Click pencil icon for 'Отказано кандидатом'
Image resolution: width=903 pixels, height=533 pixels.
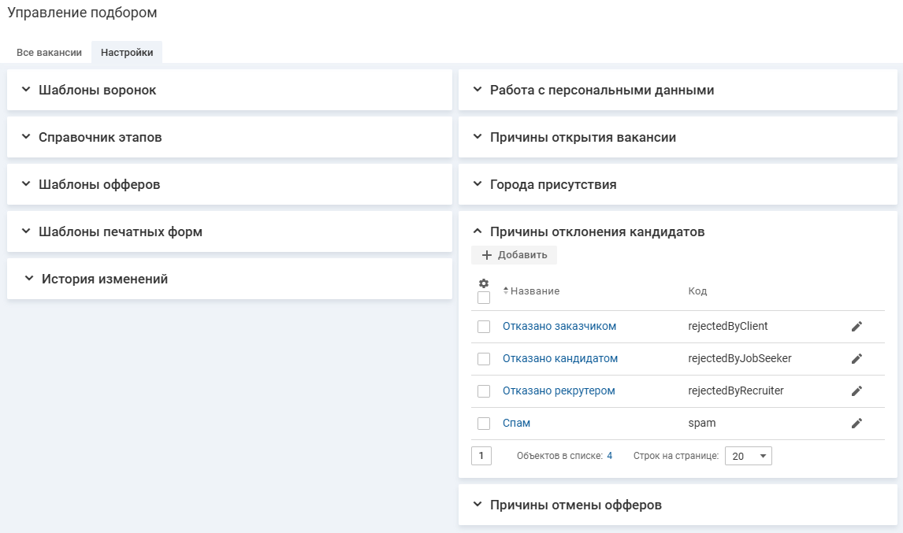click(857, 359)
